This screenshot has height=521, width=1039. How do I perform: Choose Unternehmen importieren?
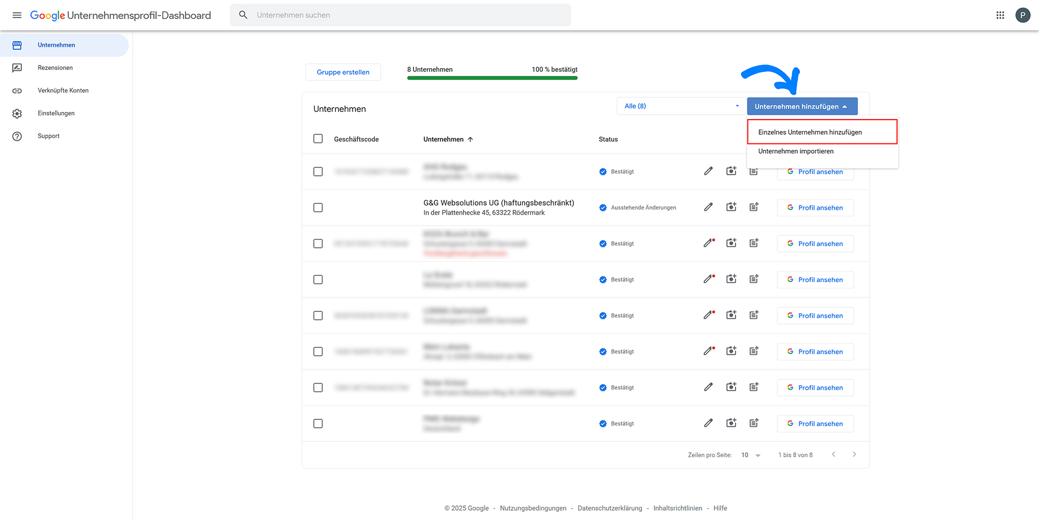click(x=822, y=151)
